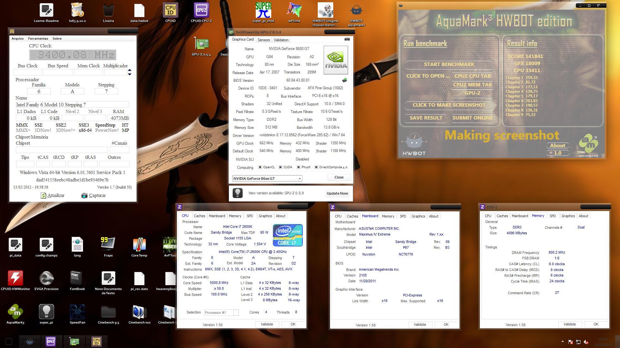Click Close button in GPU-Z
This screenshot has width=620, height=348.
click(x=339, y=177)
